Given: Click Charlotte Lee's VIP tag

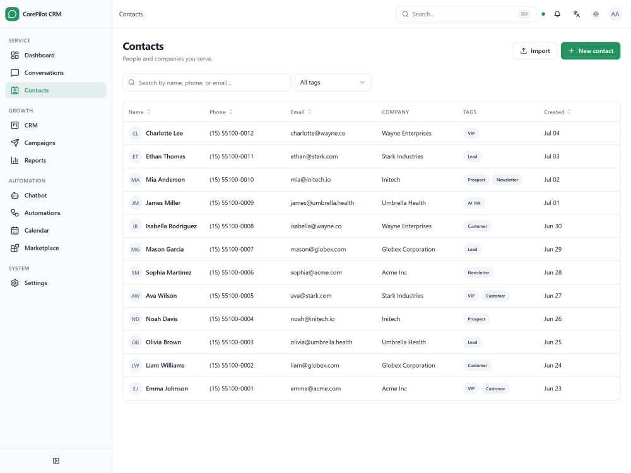Looking at the screenshot, I should pos(471,134).
